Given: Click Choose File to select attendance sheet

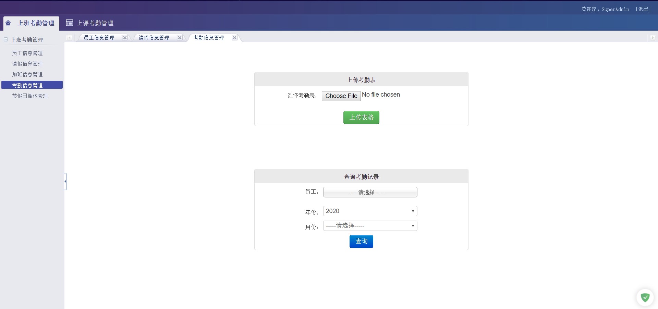Looking at the screenshot, I should click(x=341, y=96).
